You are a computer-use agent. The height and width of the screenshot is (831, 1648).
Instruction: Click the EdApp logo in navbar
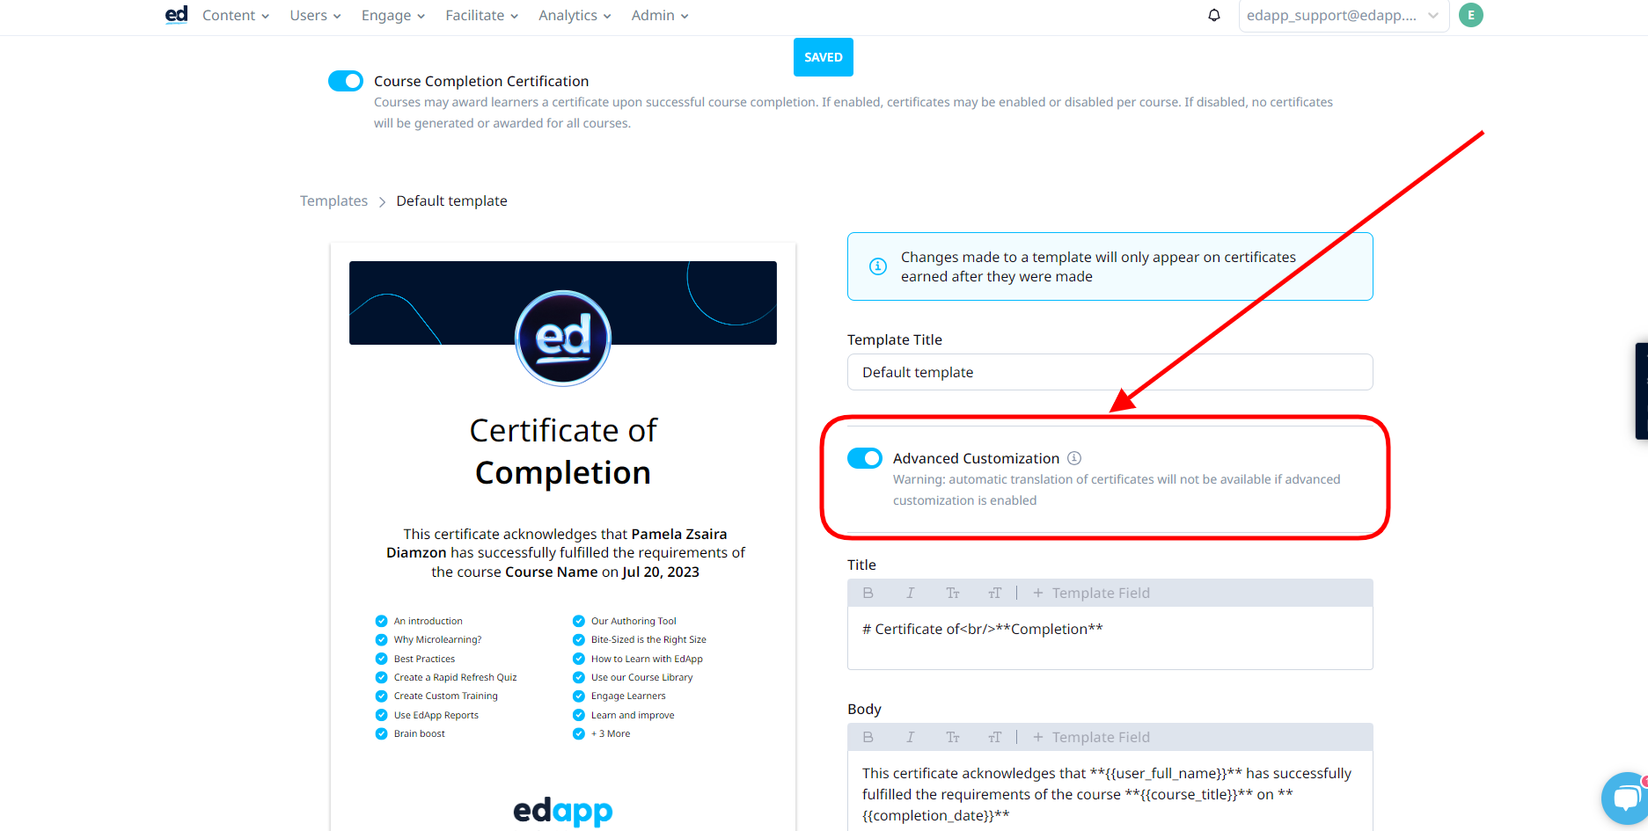(x=176, y=15)
